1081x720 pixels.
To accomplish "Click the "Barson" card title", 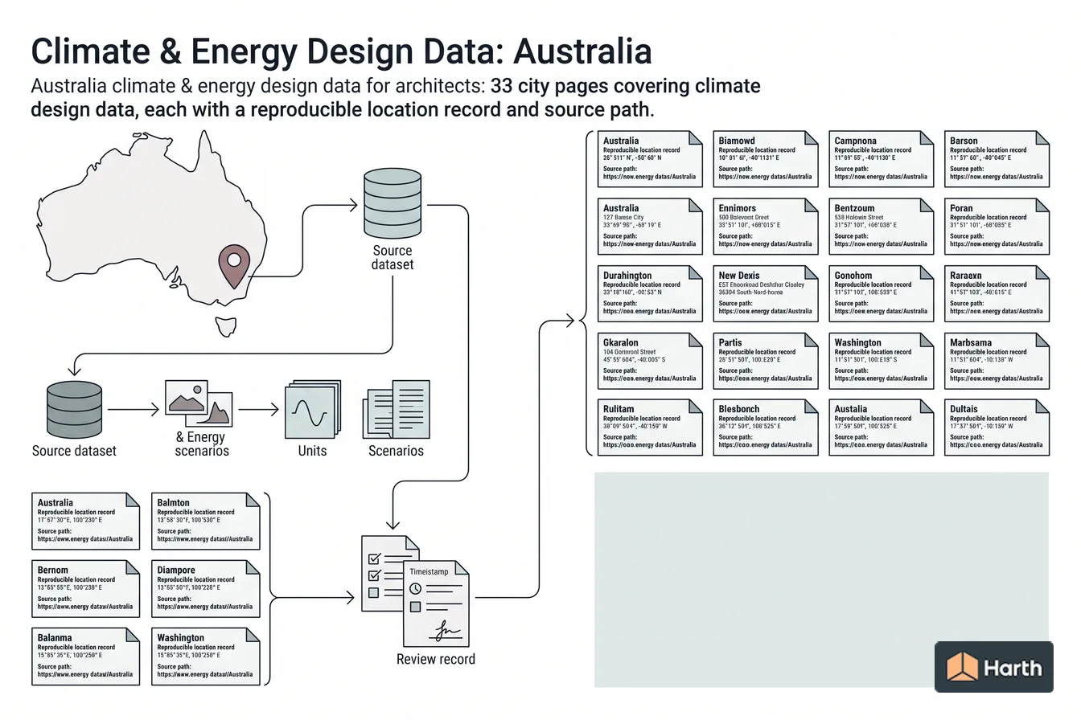I will coord(964,141).
